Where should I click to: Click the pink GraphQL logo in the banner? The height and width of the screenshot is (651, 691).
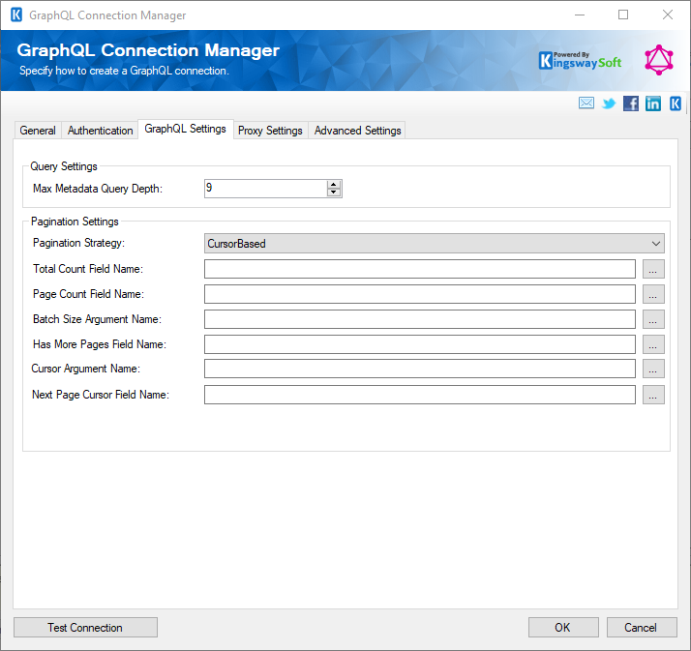[659, 60]
